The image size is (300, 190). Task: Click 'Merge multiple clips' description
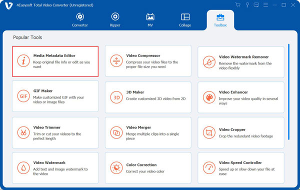[152, 136]
